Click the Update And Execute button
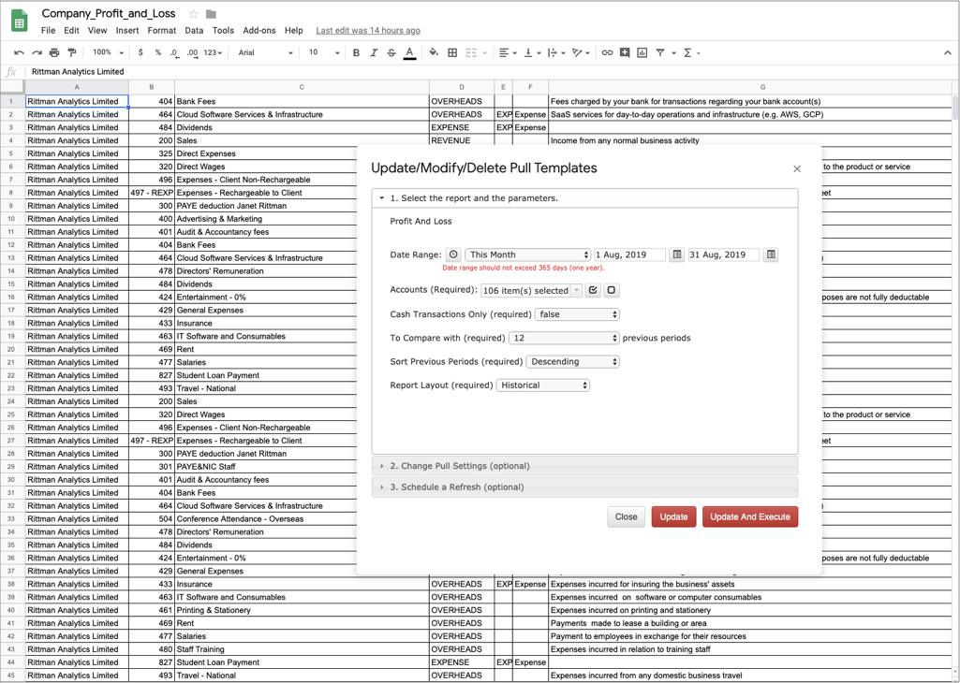Screen dimensions: 960x683 pos(750,517)
